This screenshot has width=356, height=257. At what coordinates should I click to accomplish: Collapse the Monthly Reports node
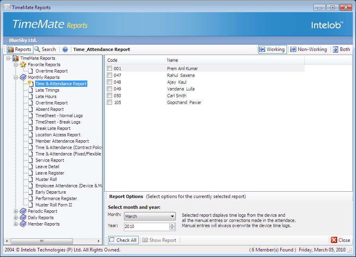click(16, 77)
